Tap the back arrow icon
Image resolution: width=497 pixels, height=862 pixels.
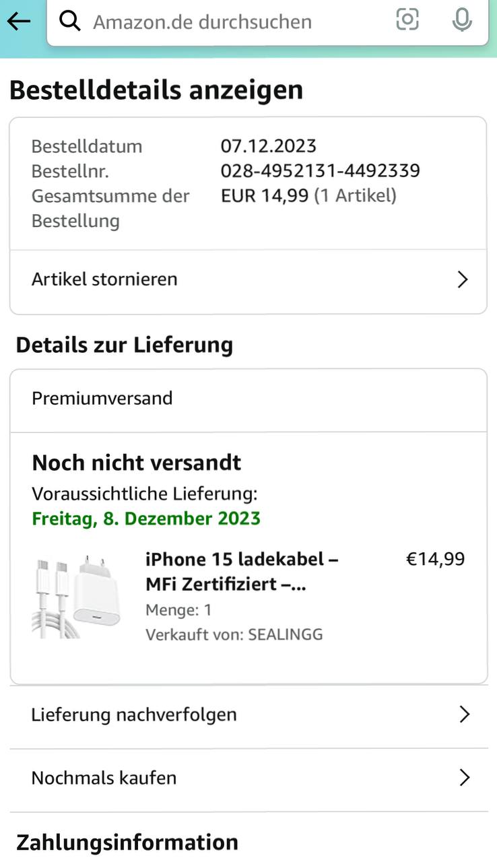(x=19, y=21)
